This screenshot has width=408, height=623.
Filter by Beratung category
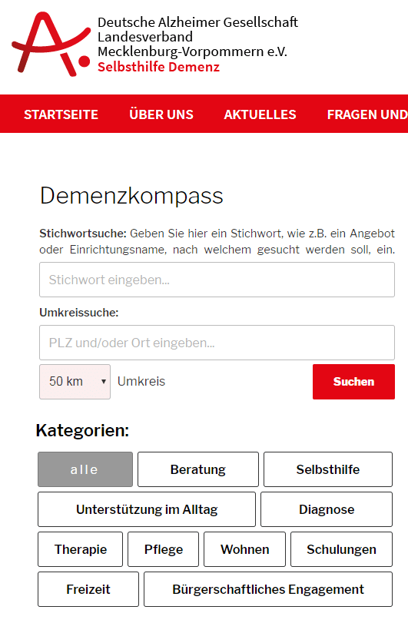(x=197, y=469)
